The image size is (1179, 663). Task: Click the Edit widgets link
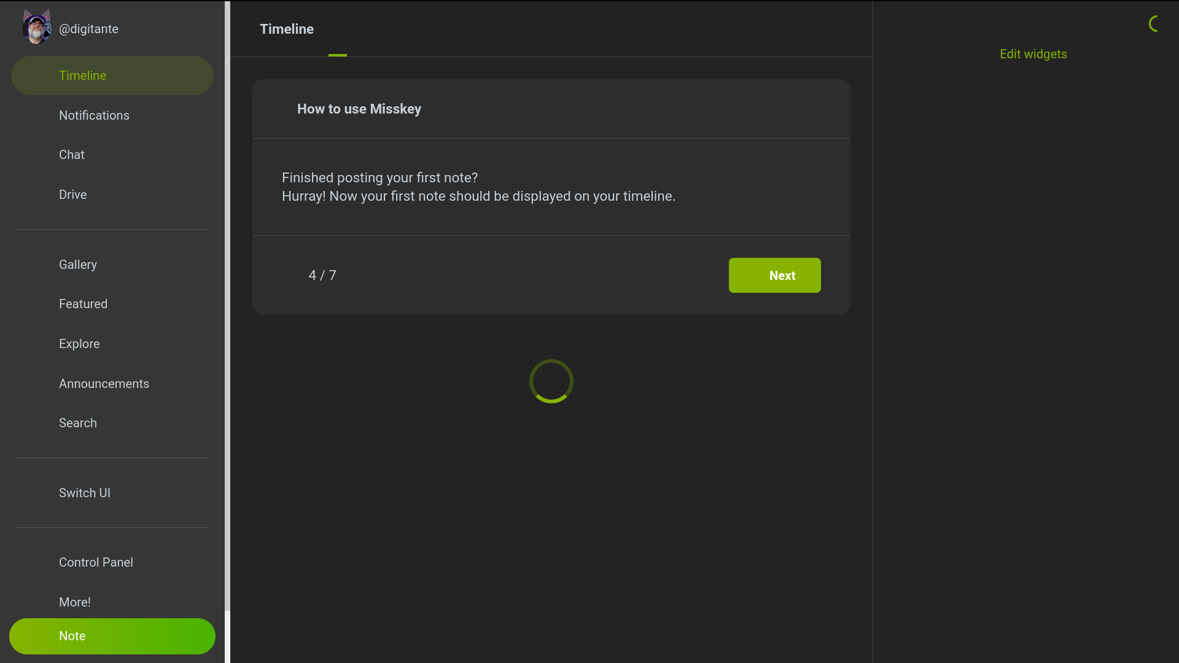tap(1033, 54)
